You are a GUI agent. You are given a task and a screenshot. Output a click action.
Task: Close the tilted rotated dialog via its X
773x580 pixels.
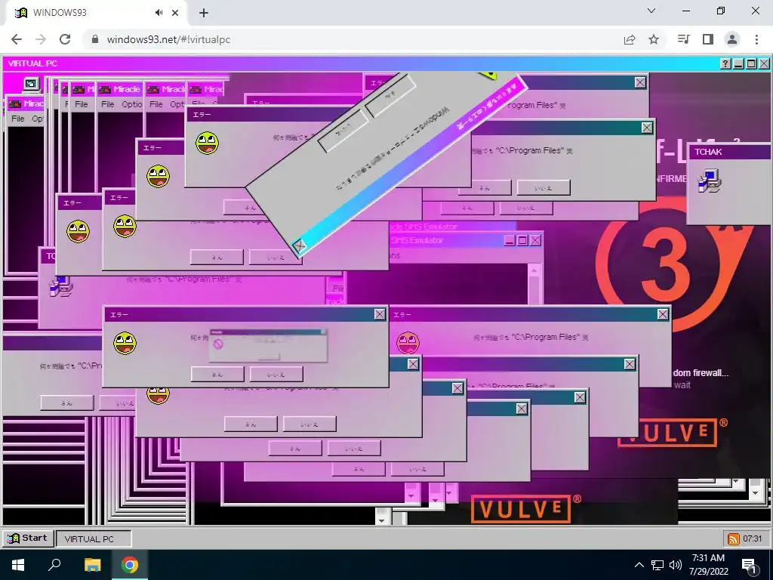[x=299, y=245]
